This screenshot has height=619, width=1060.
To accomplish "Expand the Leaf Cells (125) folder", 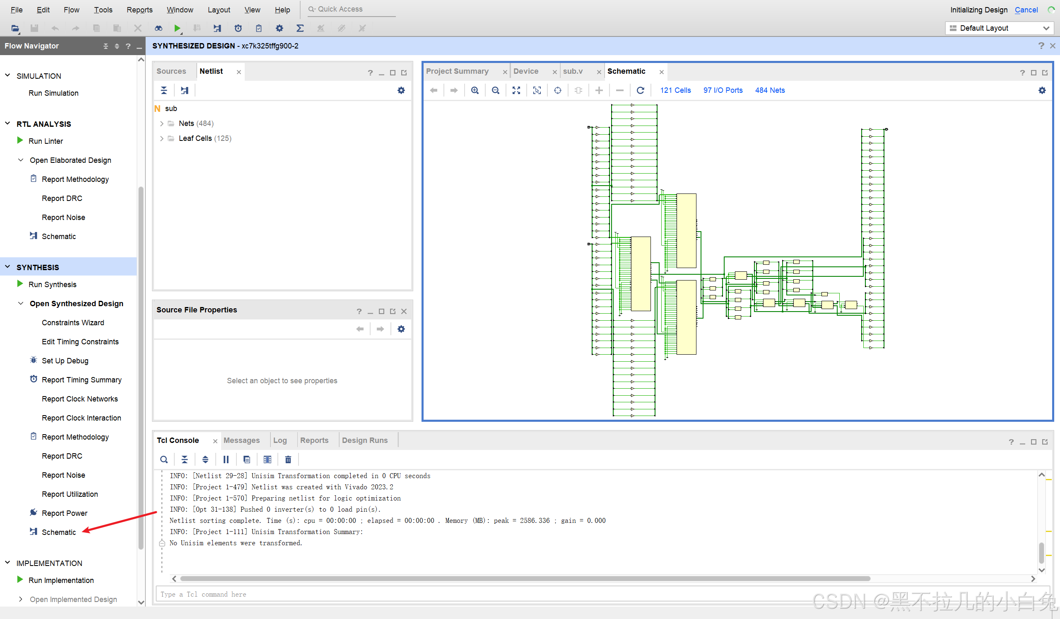I will [161, 138].
